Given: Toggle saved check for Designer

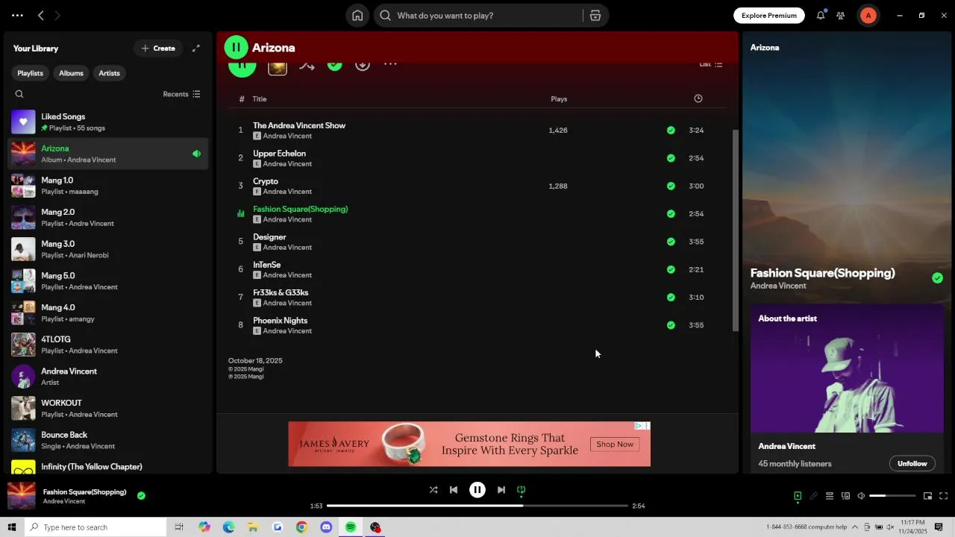Looking at the screenshot, I should pyautogui.click(x=671, y=242).
